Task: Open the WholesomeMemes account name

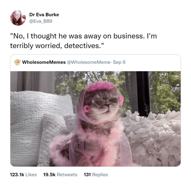Action: 44,62
